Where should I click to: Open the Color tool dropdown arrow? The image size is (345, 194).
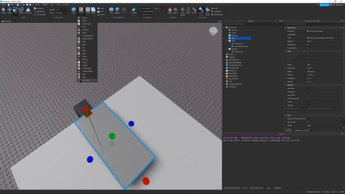click(88, 15)
